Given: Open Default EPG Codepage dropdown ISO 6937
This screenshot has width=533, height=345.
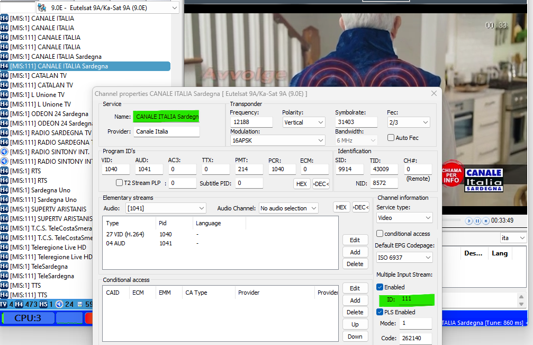Looking at the screenshot, I should [404, 258].
